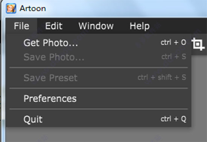The image size is (207, 142).
Task: Select the greyed Save Photo... entry
Action: pos(98,57)
